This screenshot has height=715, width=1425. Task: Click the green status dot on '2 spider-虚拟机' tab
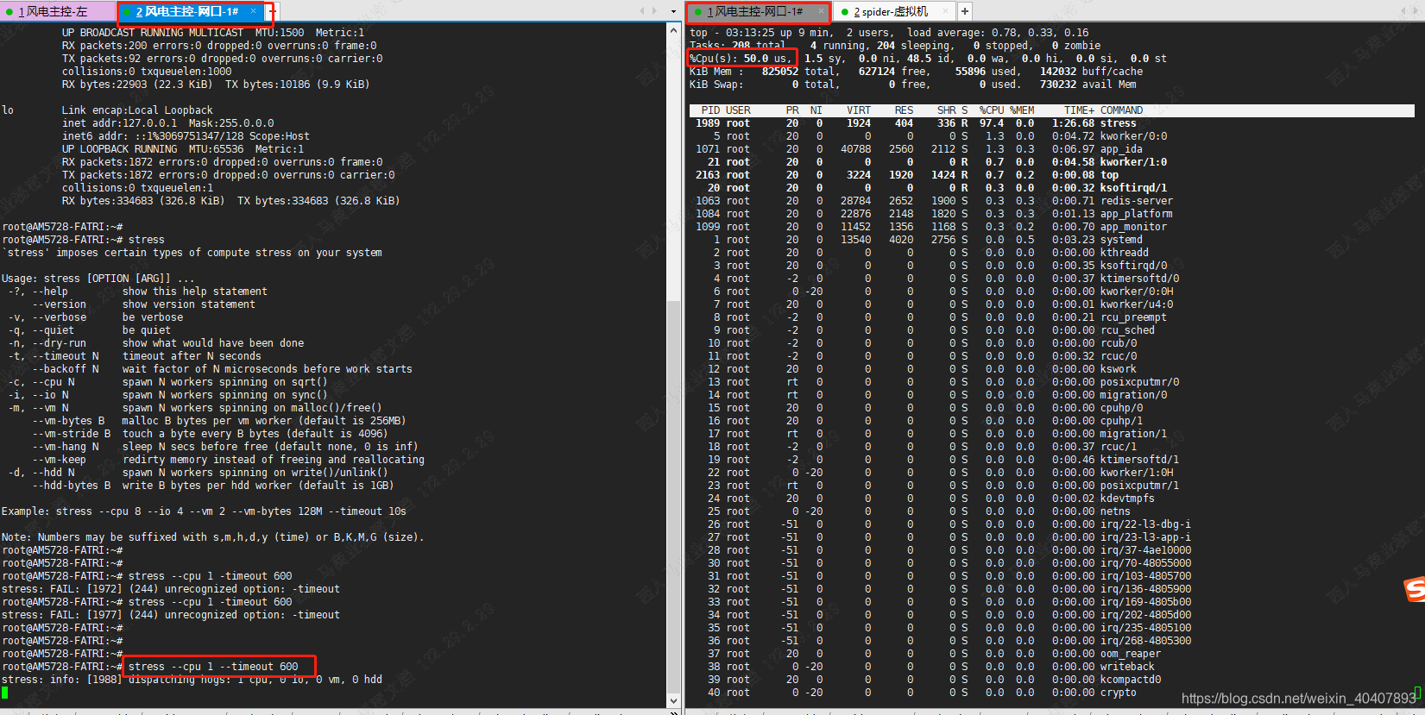tap(845, 11)
